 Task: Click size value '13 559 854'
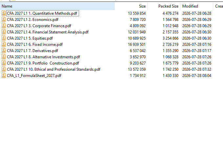137,13
